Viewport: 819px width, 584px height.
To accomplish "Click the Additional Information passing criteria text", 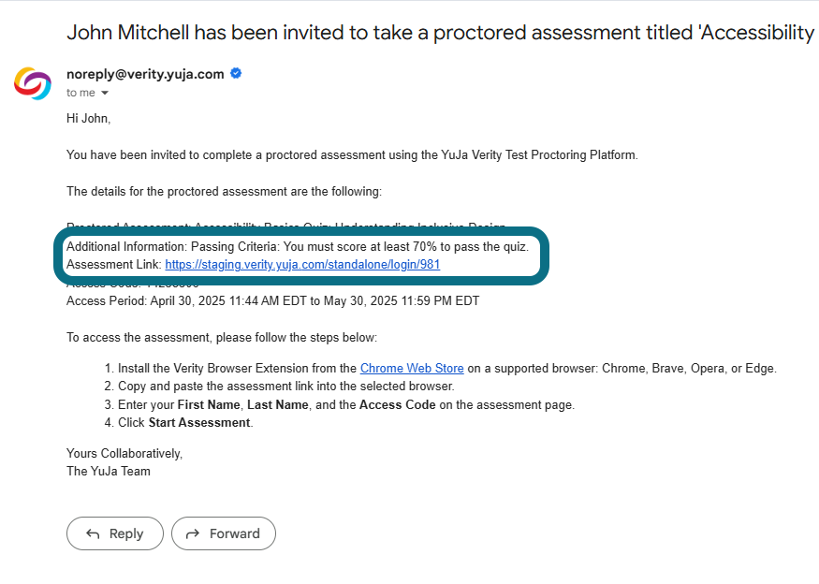I will tap(298, 246).
